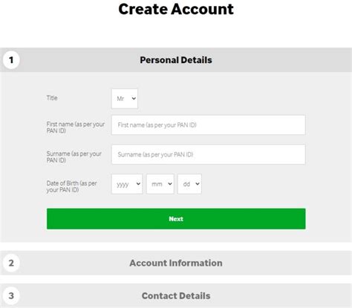The width and height of the screenshot is (352, 308).
Task: Expand the Account Information section
Action: click(176, 263)
